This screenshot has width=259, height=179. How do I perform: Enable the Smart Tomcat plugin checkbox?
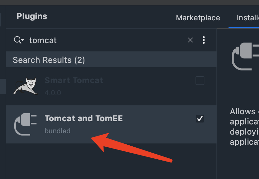200,81
